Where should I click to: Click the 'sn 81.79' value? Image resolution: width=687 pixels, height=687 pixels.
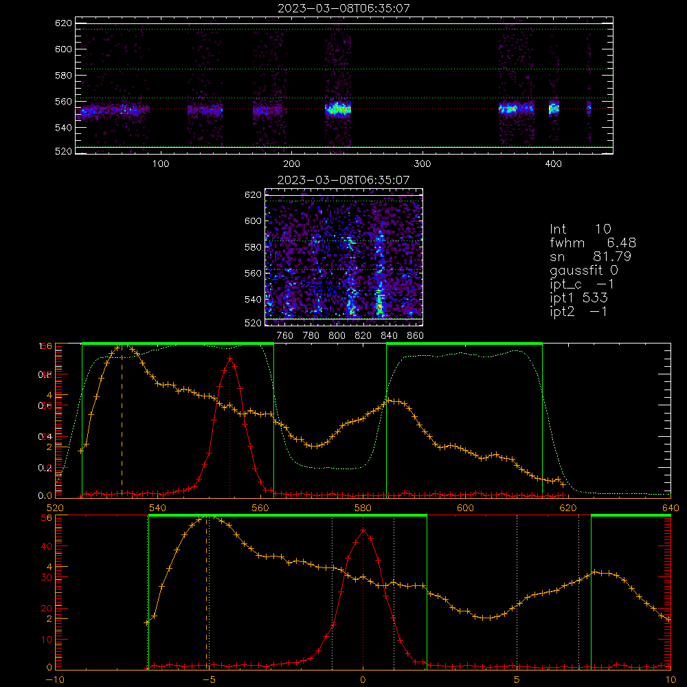590,256
